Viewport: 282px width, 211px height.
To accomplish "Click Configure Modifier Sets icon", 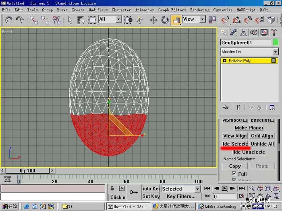I will pos(272,107).
